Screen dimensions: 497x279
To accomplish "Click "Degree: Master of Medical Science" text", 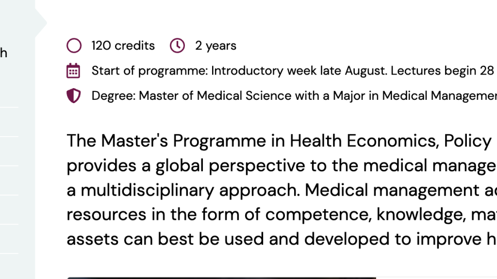I will pos(191,96).
